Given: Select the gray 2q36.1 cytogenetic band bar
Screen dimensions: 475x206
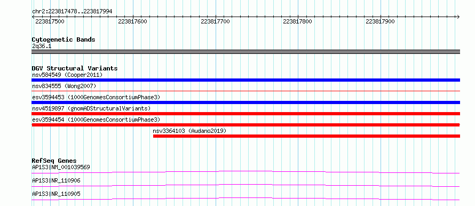Looking at the screenshot, I should pyautogui.click(x=246, y=52).
